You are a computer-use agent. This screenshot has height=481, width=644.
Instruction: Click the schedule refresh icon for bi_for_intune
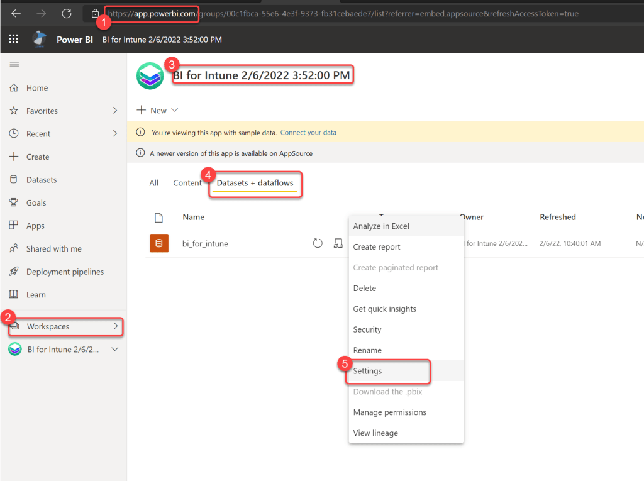click(x=338, y=243)
